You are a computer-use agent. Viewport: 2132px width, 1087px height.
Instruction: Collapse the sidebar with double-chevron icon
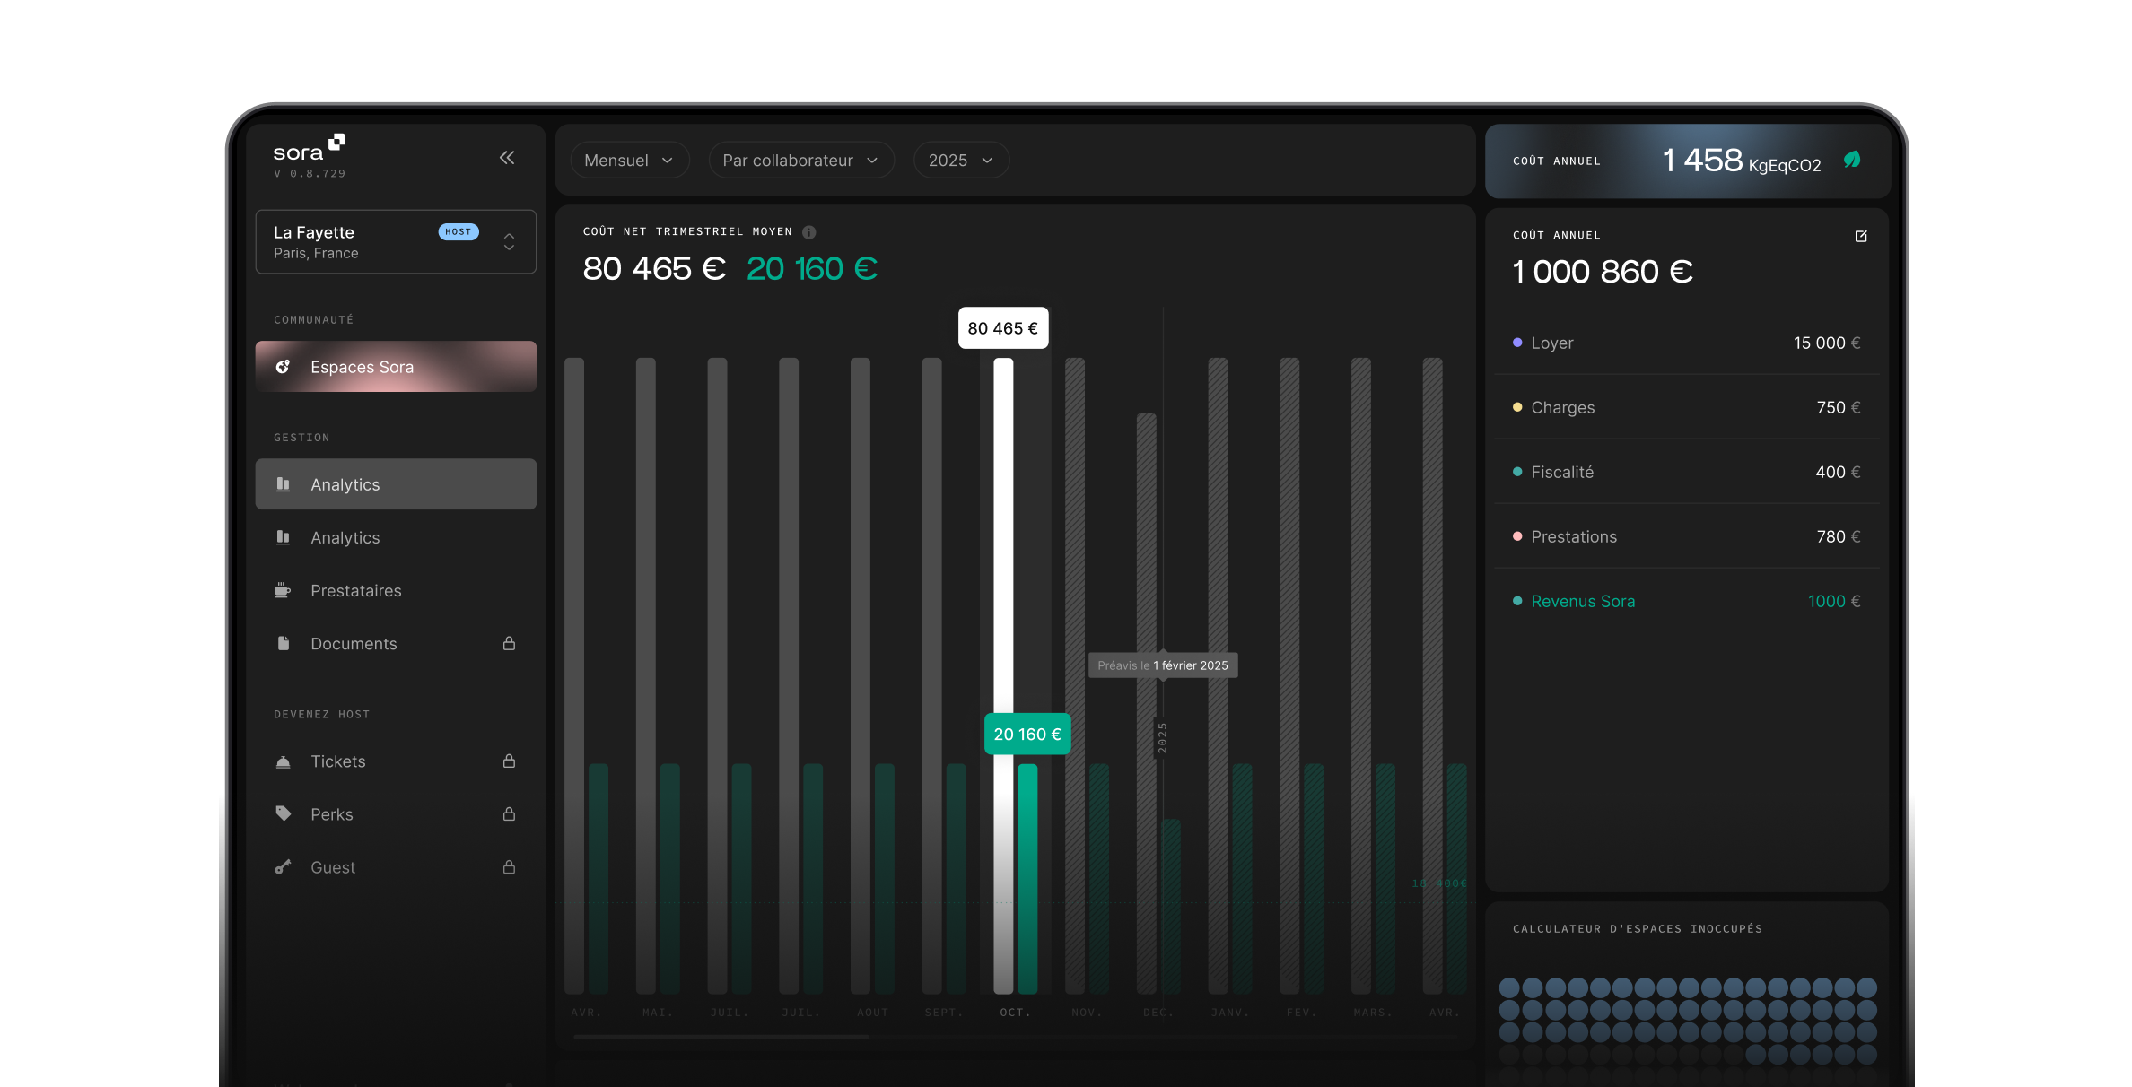(x=507, y=158)
